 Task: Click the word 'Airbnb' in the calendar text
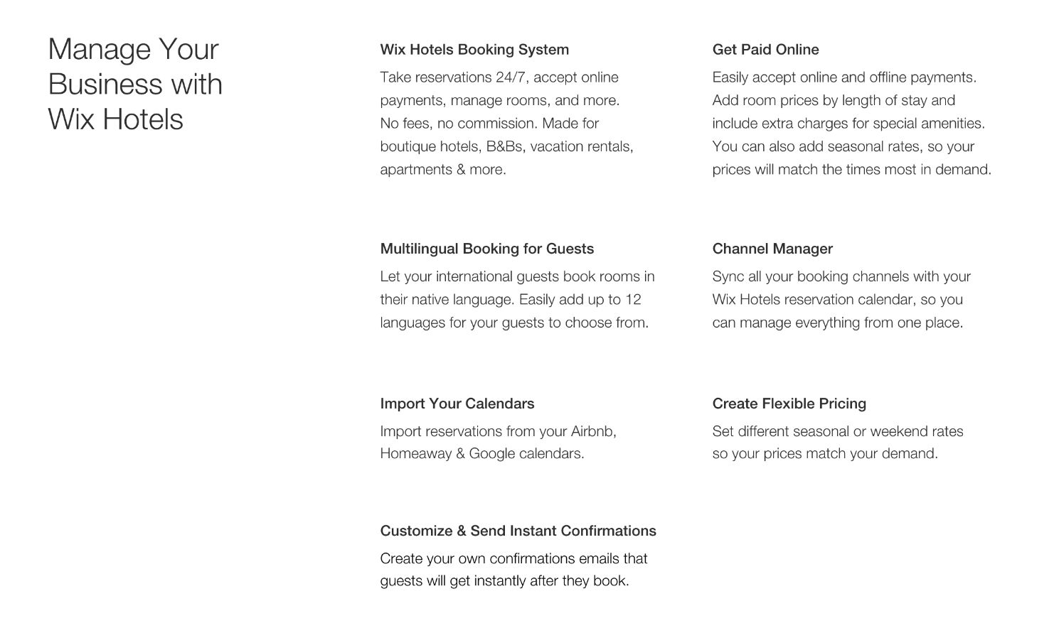[592, 431]
